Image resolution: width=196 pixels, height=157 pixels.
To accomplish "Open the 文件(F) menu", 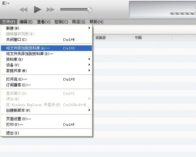I will (9, 22).
